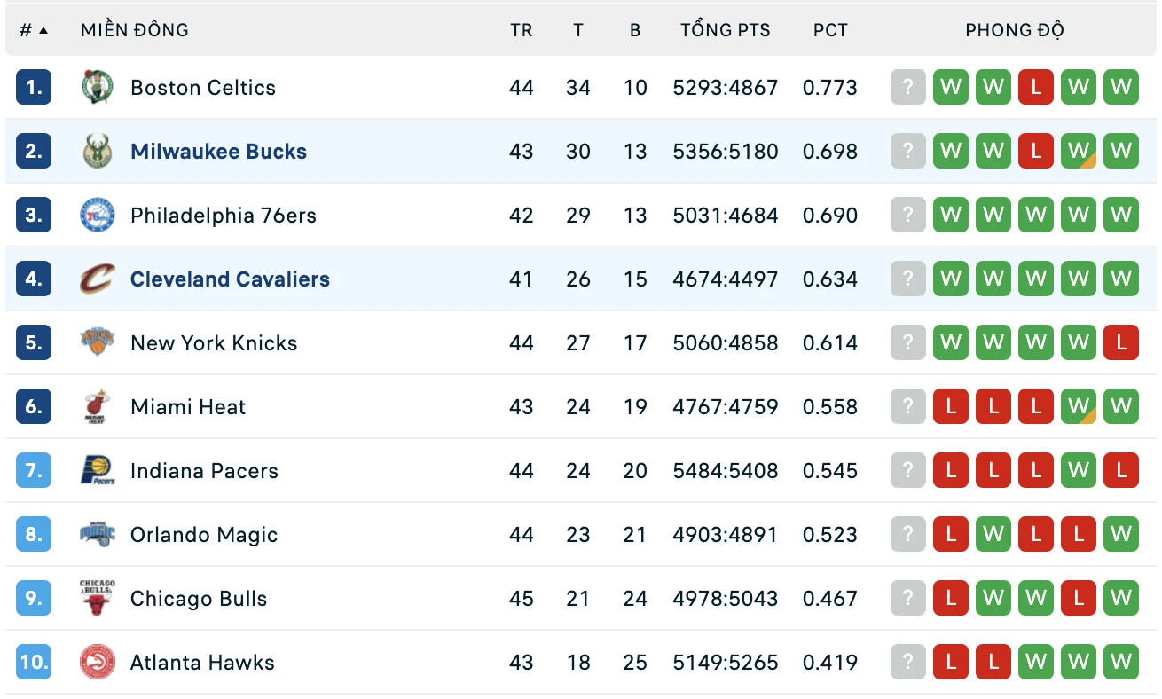
Task: Select the Cleveland Cavaliers logo
Action: (x=98, y=279)
